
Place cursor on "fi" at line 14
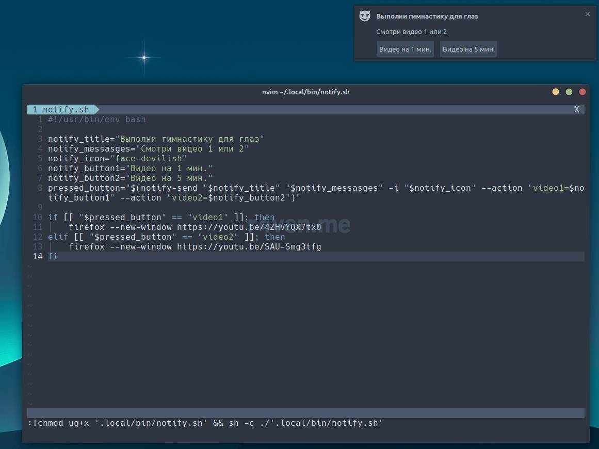53,257
